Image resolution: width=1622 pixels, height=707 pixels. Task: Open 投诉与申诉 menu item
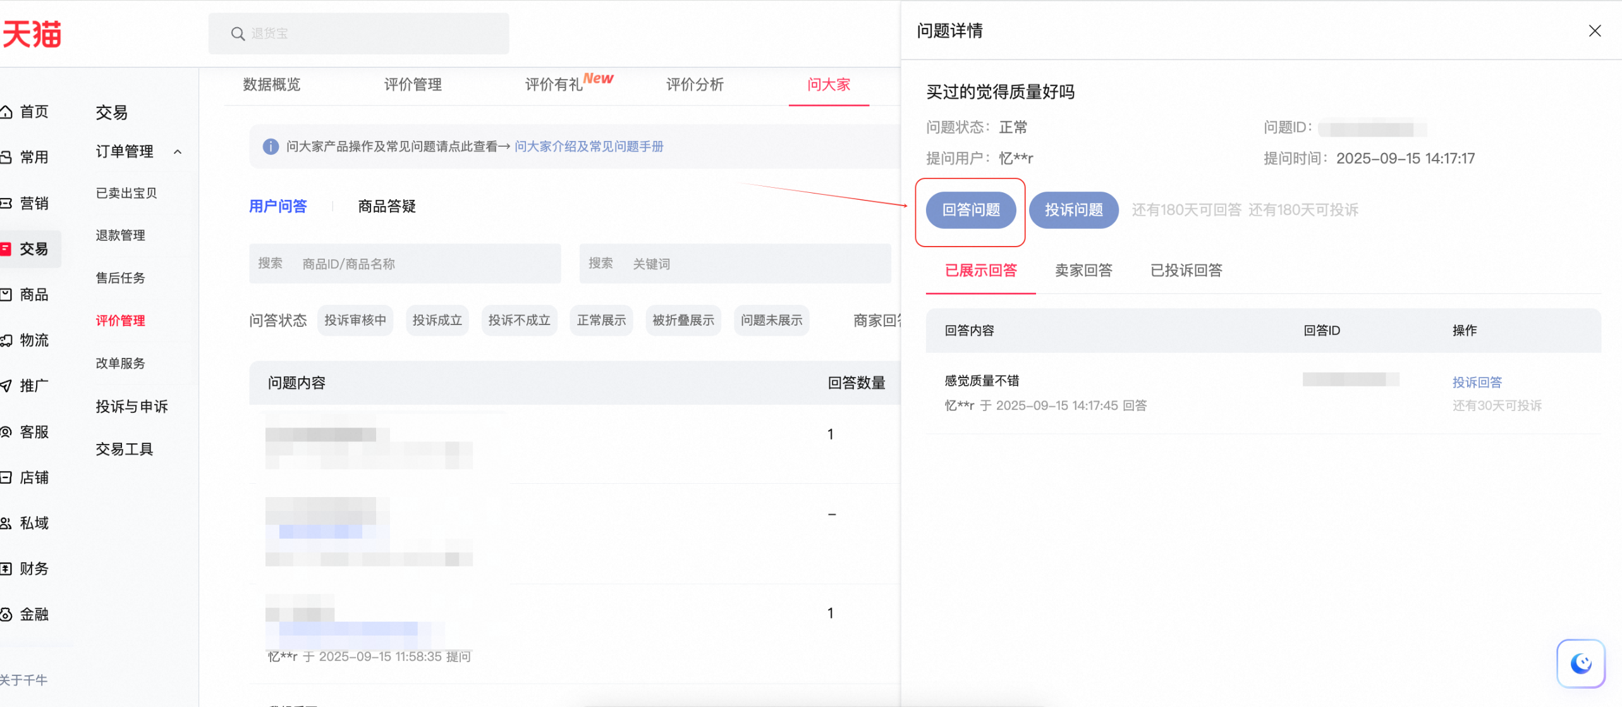131,407
